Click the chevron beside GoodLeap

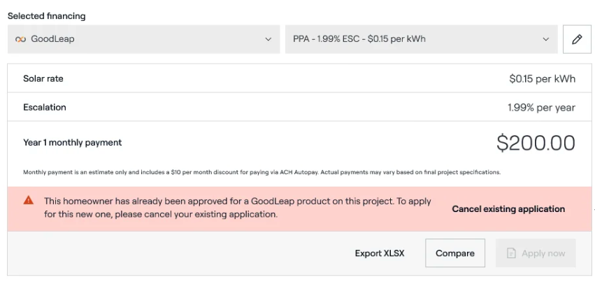click(268, 39)
